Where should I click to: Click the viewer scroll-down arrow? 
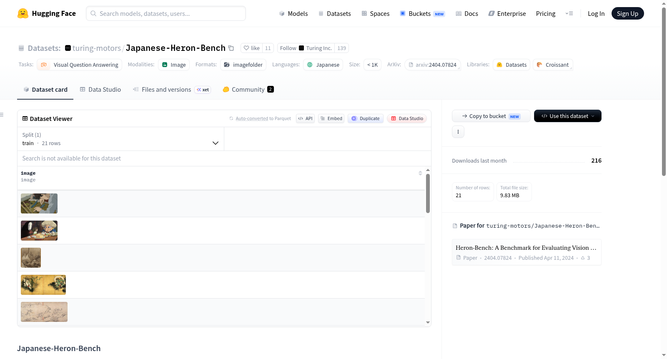428,322
